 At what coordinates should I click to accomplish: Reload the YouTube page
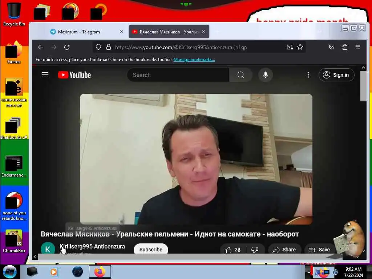pyautogui.click(x=67, y=47)
